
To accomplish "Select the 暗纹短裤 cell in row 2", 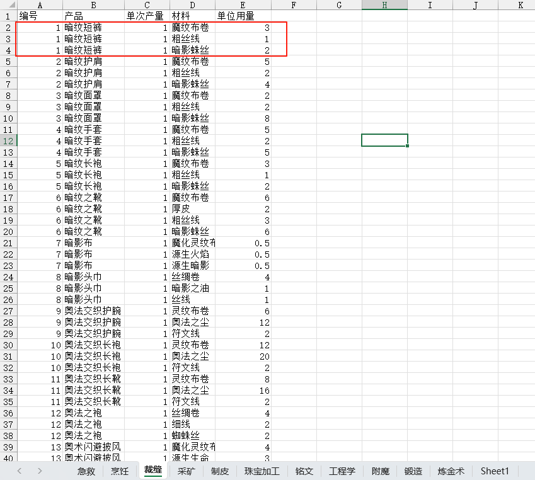I will (x=93, y=28).
